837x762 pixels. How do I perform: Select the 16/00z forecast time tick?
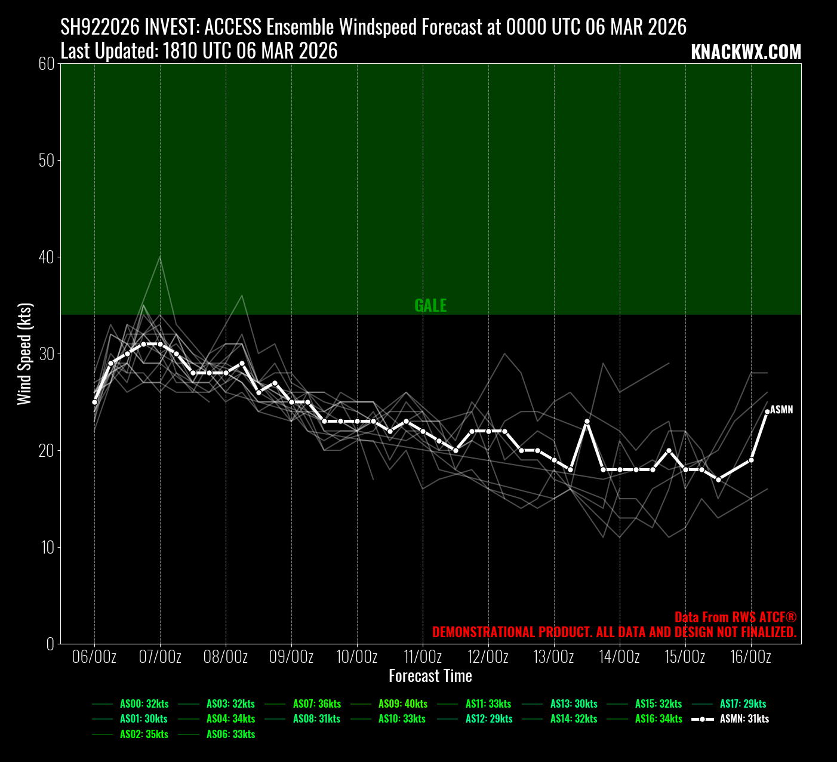(750, 657)
